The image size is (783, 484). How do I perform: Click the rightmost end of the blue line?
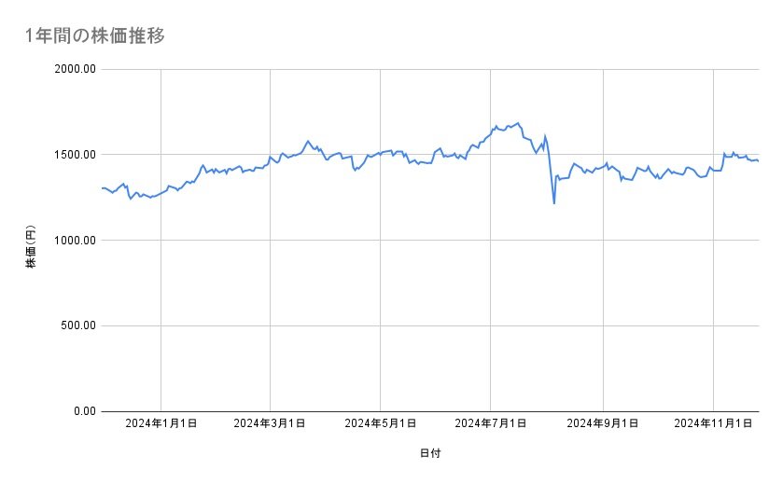(758, 161)
